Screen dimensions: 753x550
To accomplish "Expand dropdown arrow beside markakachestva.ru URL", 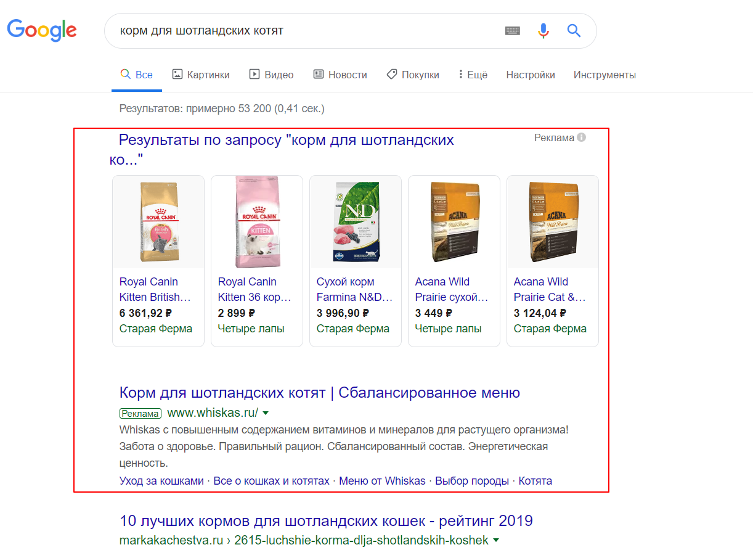I will [x=496, y=541].
